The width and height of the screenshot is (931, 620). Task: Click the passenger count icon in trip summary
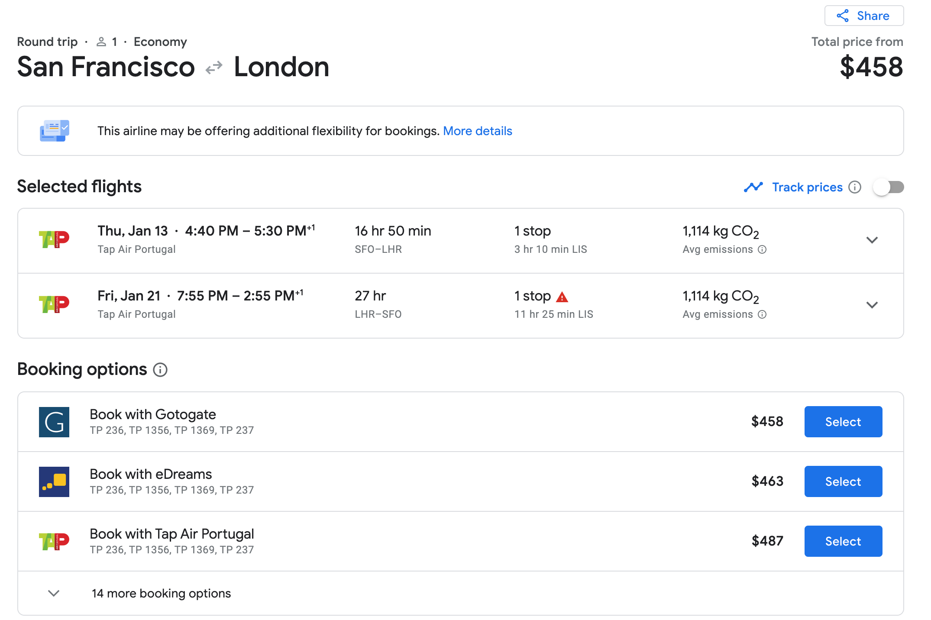click(102, 42)
